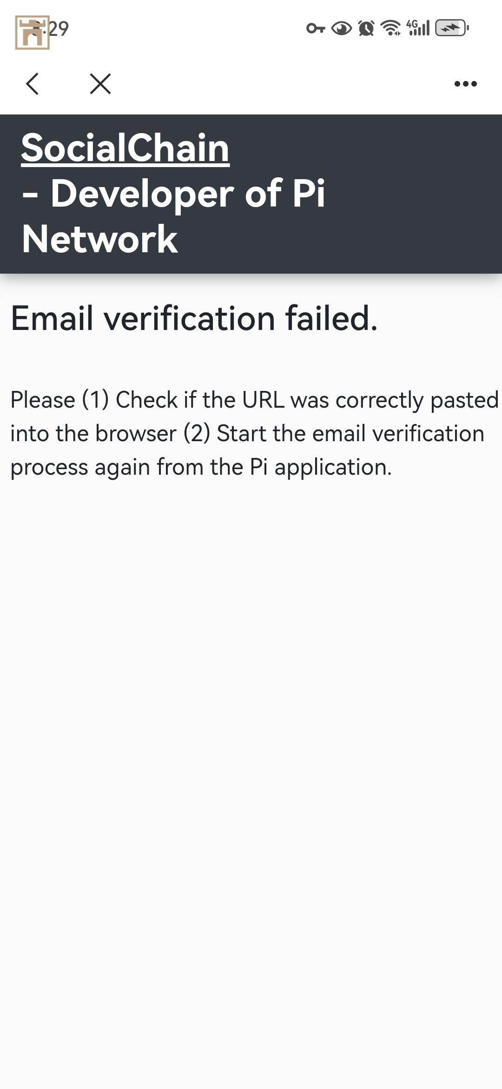The height and width of the screenshot is (1089, 502).
Task: Tap the eye comfort status icon
Action: click(x=341, y=29)
